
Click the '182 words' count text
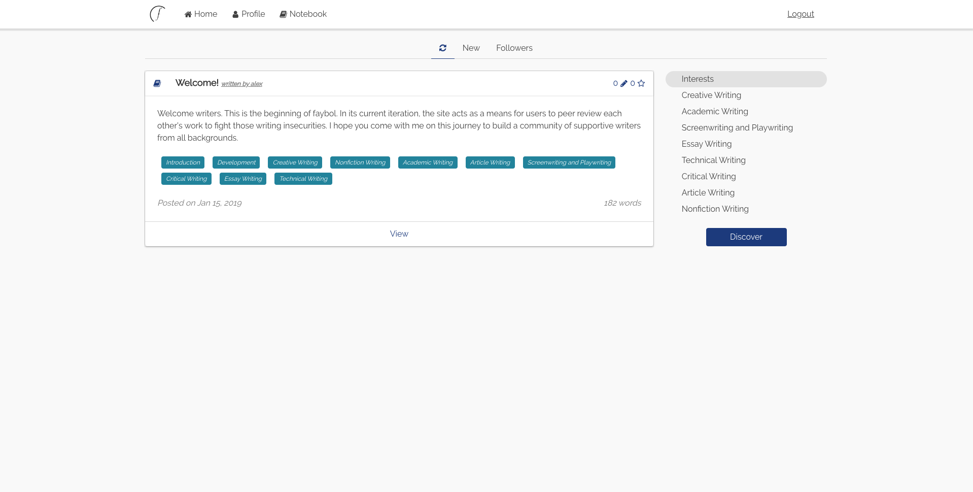(x=622, y=203)
